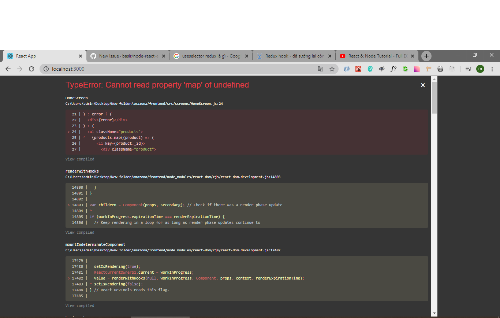Go back to the previous page
500x318 pixels.
[8, 69]
